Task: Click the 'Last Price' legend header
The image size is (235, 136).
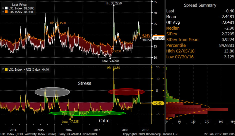Action: pos(19,5)
